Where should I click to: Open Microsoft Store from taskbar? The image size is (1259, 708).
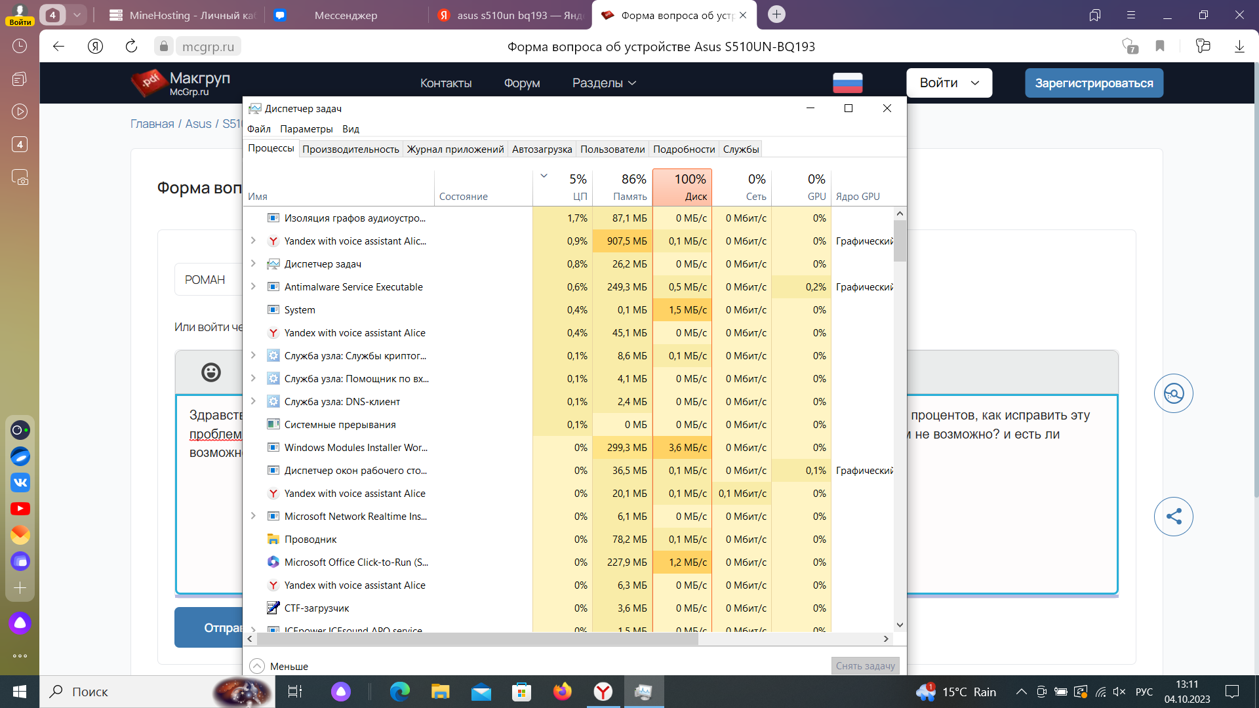pyautogui.click(x=522, y=692)
